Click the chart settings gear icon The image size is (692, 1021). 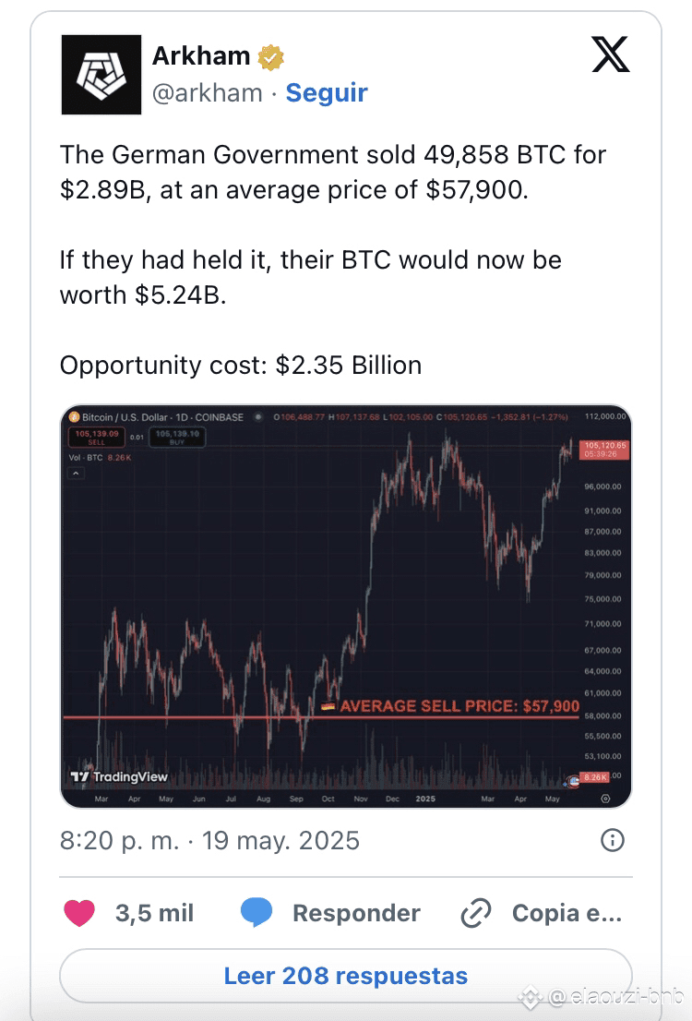coord(605,799)
